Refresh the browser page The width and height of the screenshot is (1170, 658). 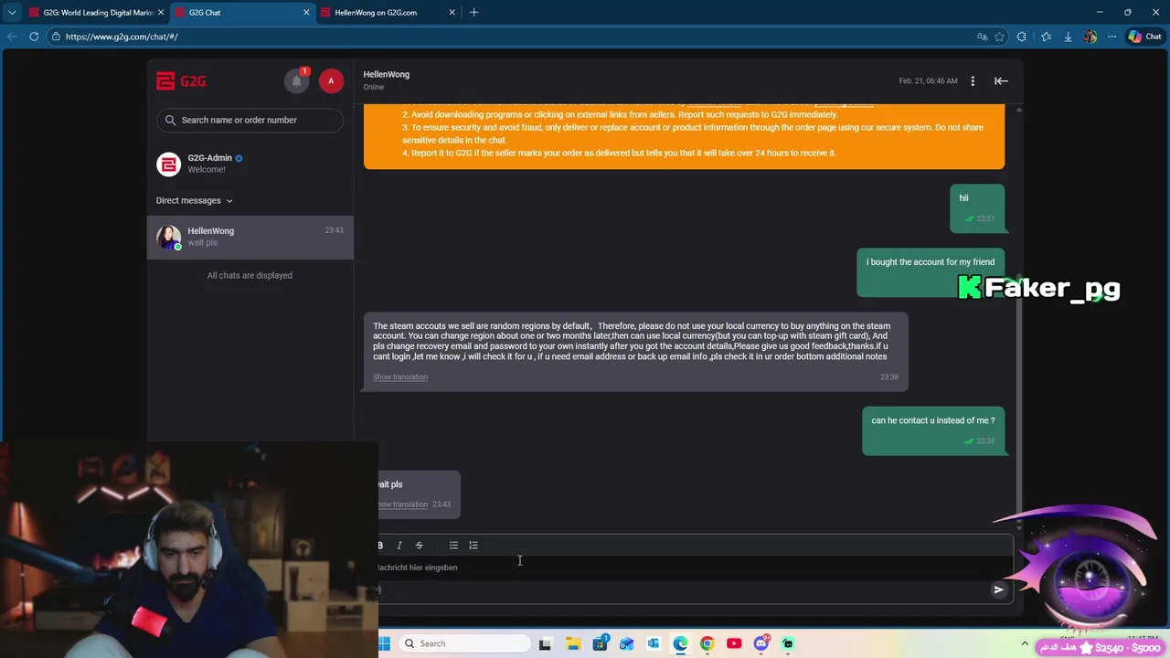(34, 37)
